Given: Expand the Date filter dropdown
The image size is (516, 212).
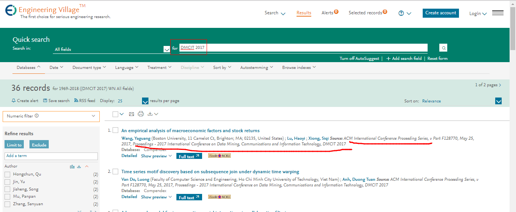Looking at the screenshot, I should click(56, 67).
